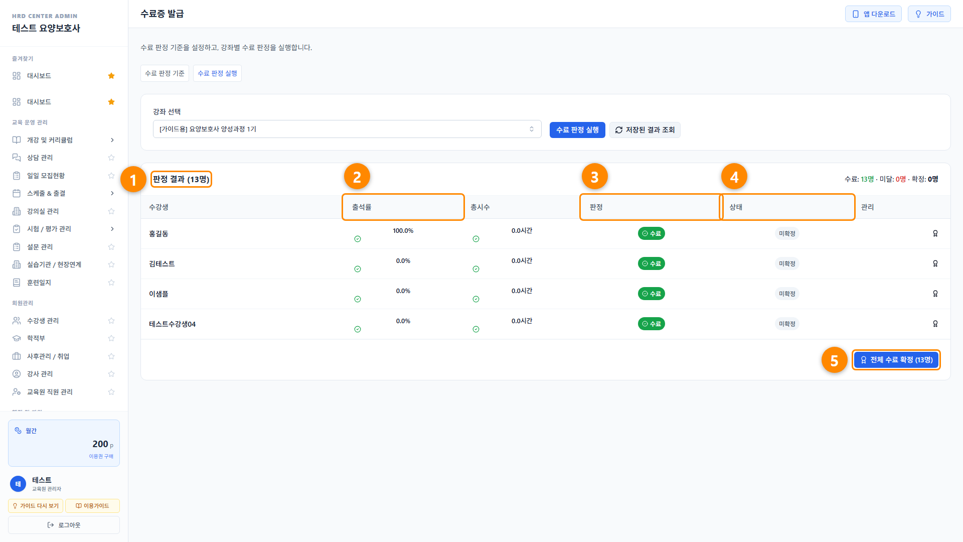The image size is (963, 542).
Task: Click the certificate icon in 이샘플's row
Action: pos(935,294)
